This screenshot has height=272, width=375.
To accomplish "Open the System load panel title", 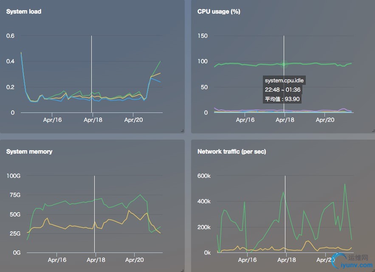I will 24,11.
